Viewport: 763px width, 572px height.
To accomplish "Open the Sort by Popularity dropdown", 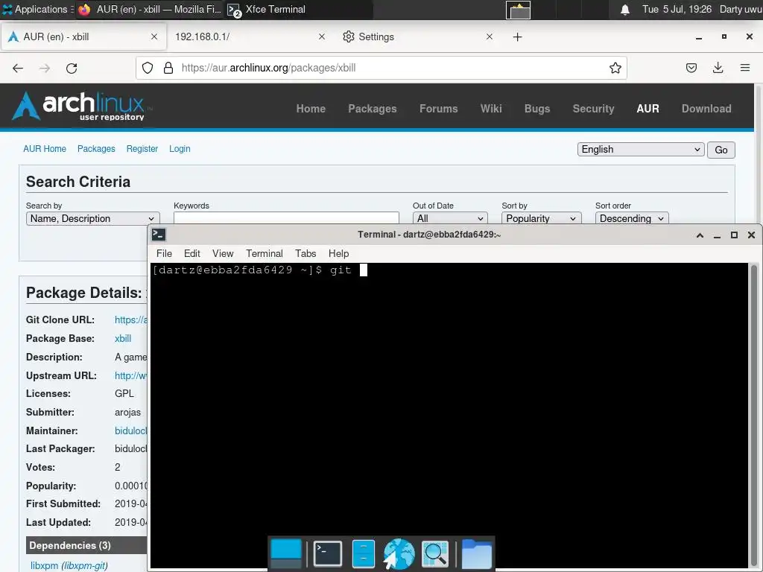I will point(541,218).
